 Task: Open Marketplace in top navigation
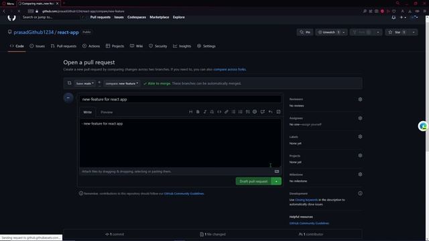tap(160, 17)
